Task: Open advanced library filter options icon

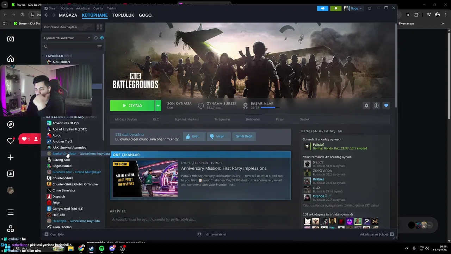Action: tap(99, 47)
